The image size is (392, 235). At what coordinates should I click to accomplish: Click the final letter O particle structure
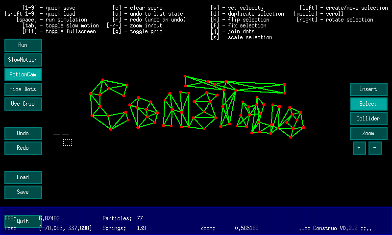point(292,122)
